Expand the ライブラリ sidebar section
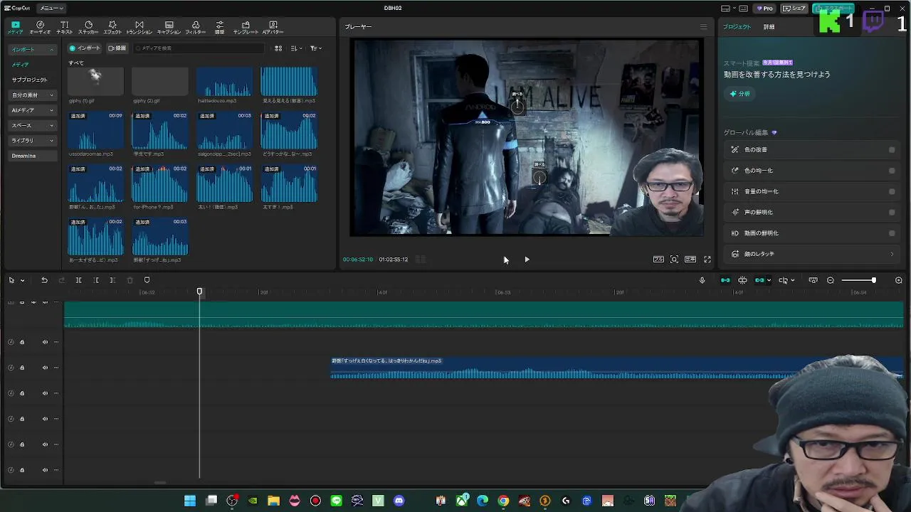The height and width of the screenshot is (512, 911). tap(32, 141)
